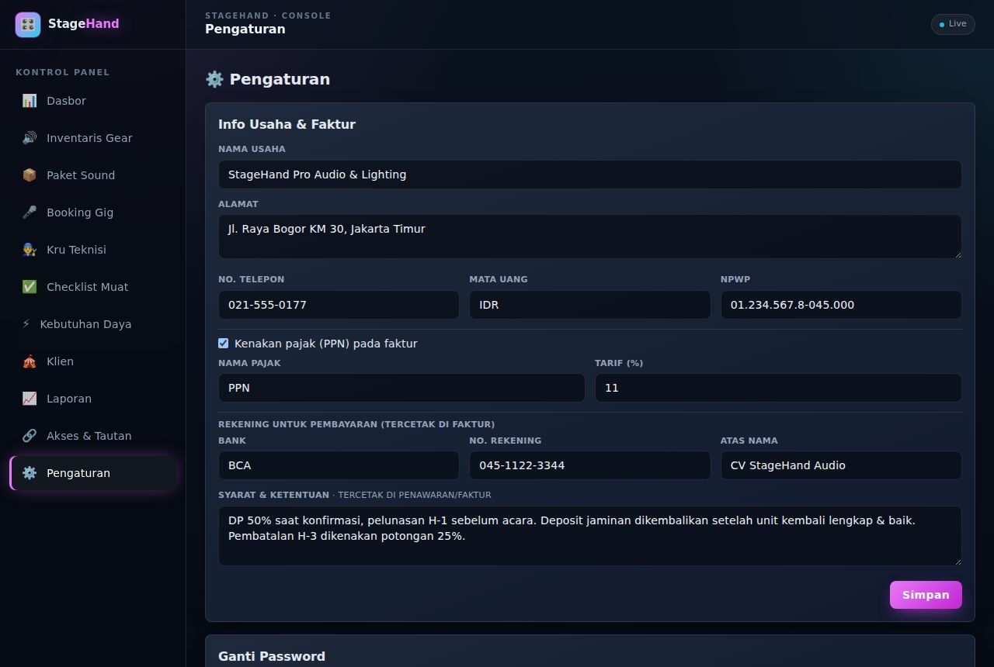Click the Kru Teknisi technician icon
This screenshot has width=994, height=667.
[x=30, y=250]
